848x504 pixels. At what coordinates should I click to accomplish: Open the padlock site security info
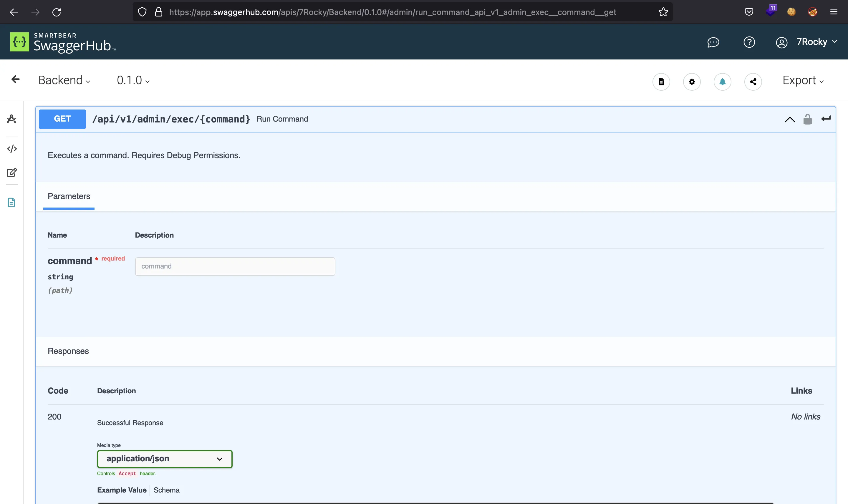point(159,12)
